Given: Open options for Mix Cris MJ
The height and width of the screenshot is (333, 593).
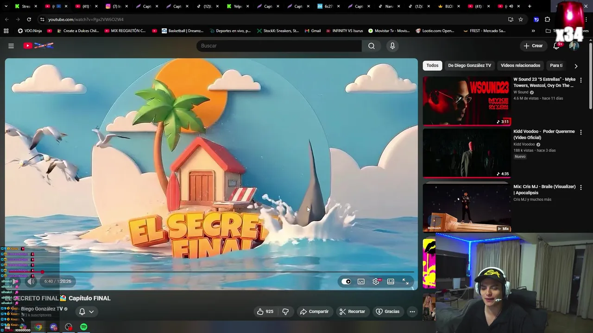Looking at the screenshot, I should coord(581,187).
